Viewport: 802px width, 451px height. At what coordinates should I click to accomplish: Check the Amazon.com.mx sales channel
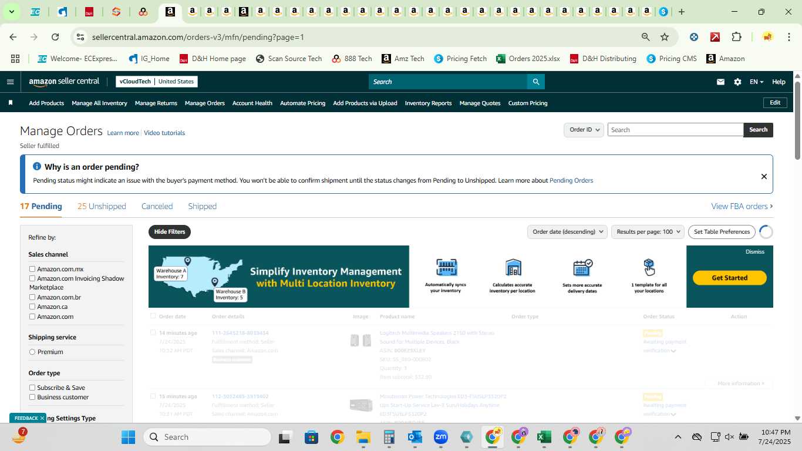(32, 269)
